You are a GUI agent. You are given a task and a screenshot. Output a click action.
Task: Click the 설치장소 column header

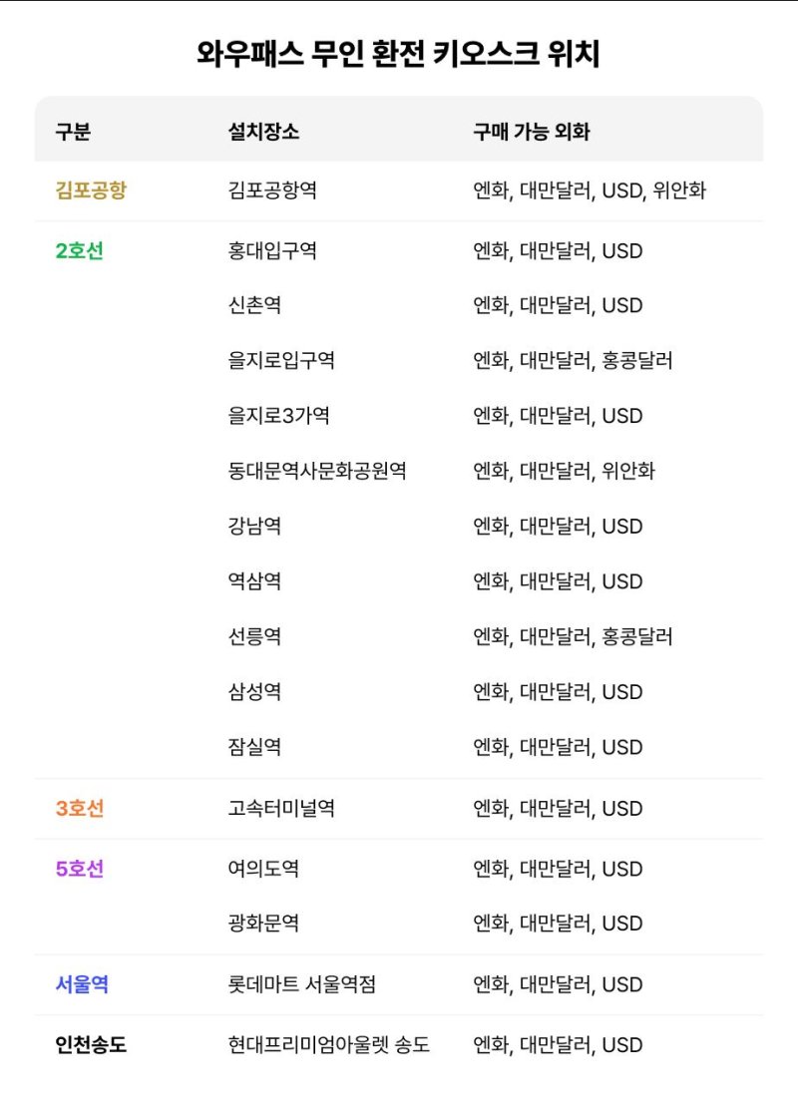[263, 131]
